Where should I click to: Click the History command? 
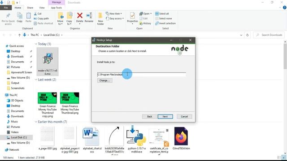[x=145, y=23]
